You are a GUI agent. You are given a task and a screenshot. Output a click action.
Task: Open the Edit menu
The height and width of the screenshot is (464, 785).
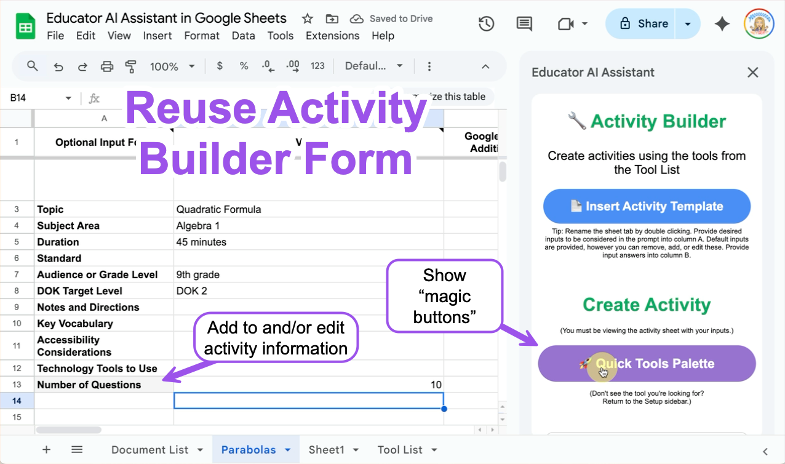(x=86, y=36)
